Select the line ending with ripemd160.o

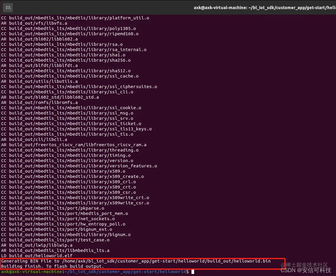point(70,34)
